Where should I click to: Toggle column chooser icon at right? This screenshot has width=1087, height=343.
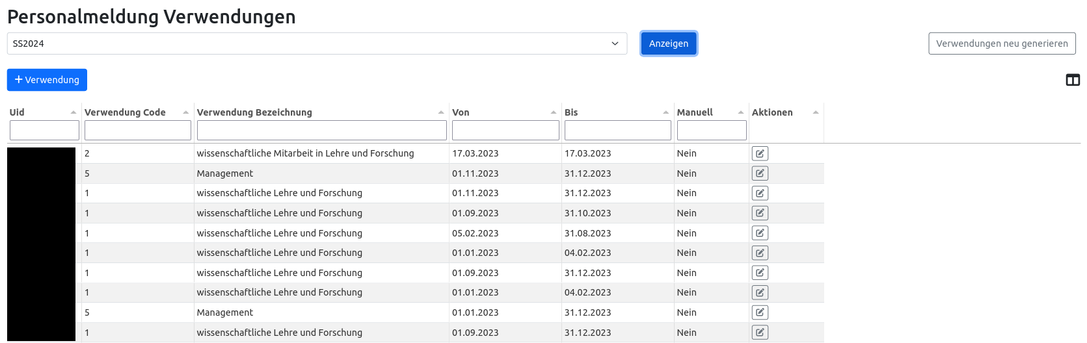click(x=1072, y=80)
